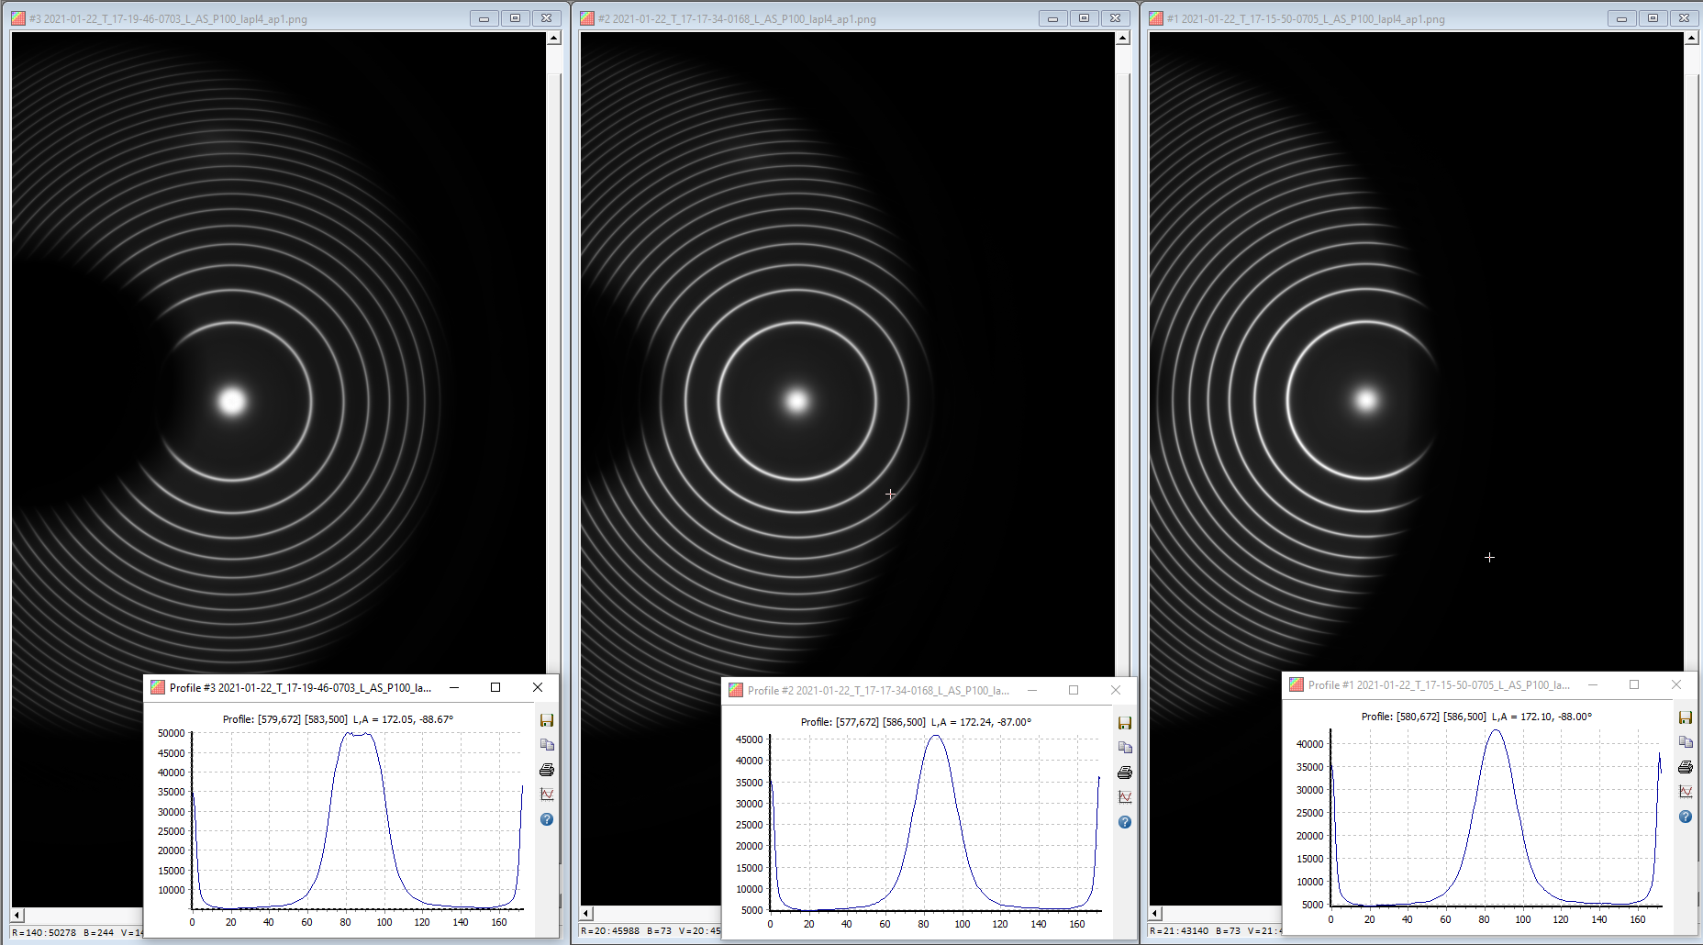Viewport: 1703px width, 945px height.
Task: Maximize the Profile #3 window
Action: pos(495,687)
